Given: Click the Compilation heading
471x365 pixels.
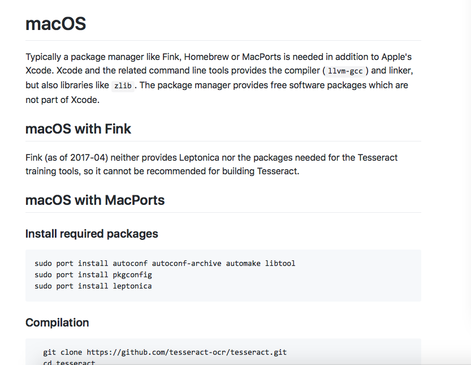Looking at the screenshot, I should 57,323.
